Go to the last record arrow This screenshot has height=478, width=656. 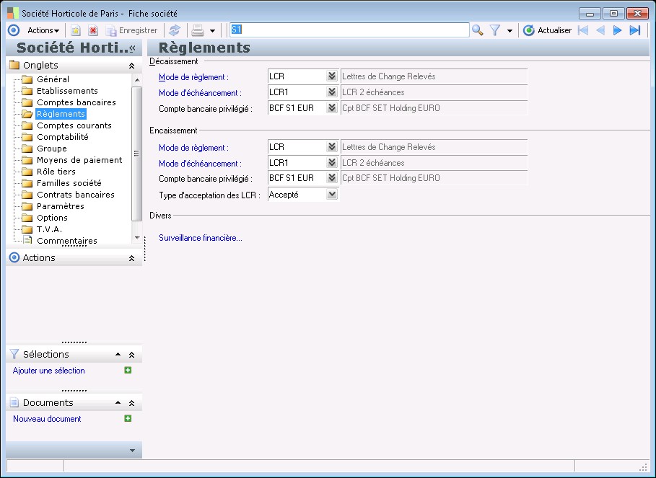(x=635, y=30)
